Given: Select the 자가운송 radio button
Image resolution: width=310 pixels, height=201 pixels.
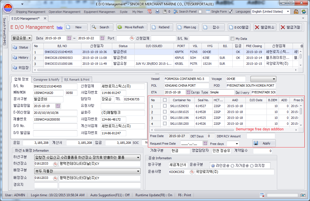Looking at the screenshot, I should coord(233,166).
